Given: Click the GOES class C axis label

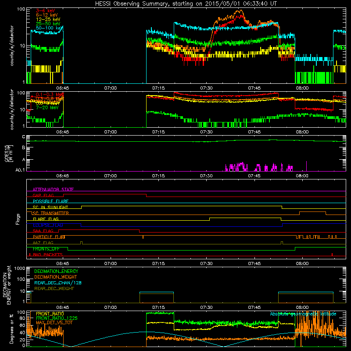Looking at the screenshot, I should click(x=24, y=136).
